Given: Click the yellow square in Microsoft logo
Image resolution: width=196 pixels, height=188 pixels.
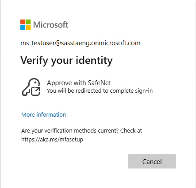Looking at the screenshot, I should click(x=28, y=27).
